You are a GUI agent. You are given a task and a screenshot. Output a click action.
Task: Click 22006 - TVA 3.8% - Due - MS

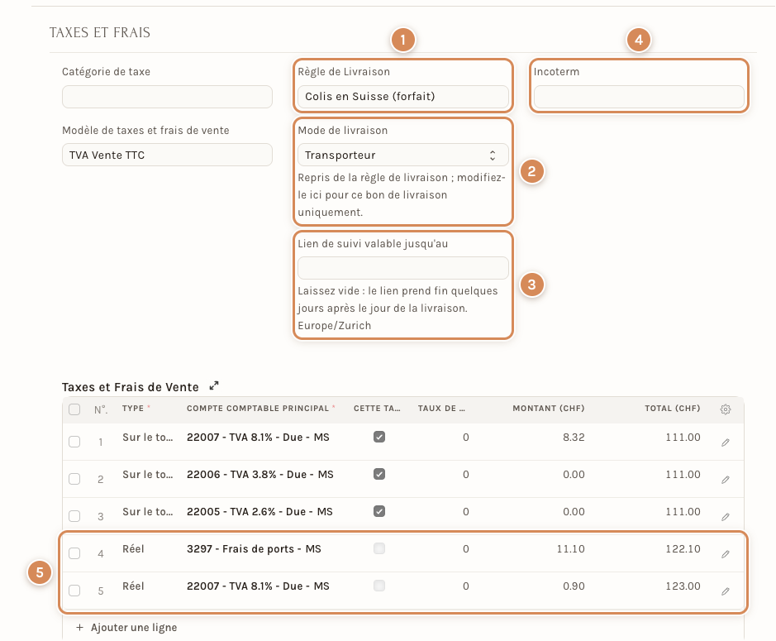(x=259, y=475)
